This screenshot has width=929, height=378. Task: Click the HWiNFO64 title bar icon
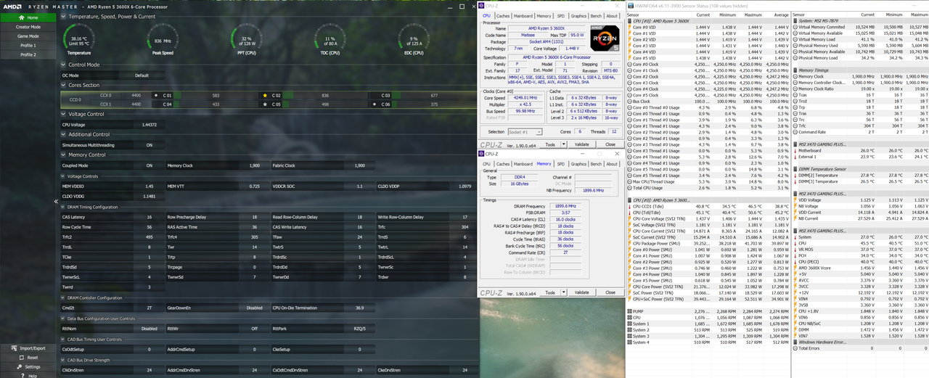(x=630, y=6)
